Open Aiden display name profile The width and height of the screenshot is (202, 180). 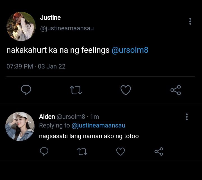pos(47,117)
